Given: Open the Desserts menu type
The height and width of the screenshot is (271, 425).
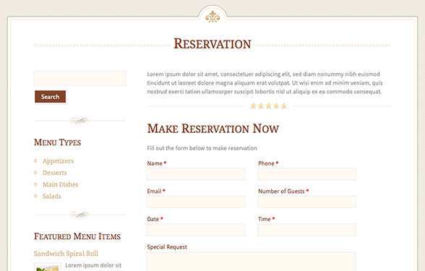Looking at the screenshot, I should 54,173.
